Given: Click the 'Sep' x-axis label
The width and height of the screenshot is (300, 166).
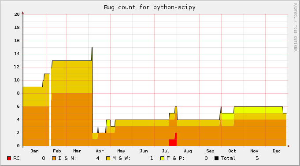Looking at the screenshot, I should pos(210,151).
